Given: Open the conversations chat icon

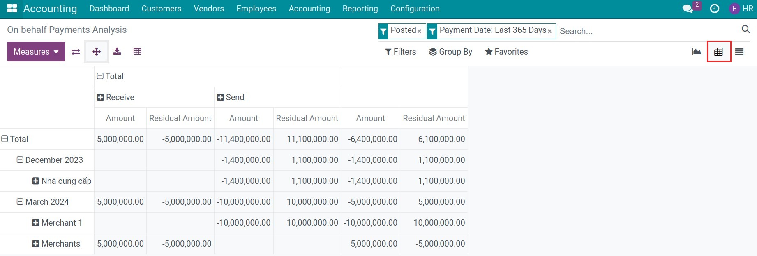Looking at the screenshot, I should 688,9.
